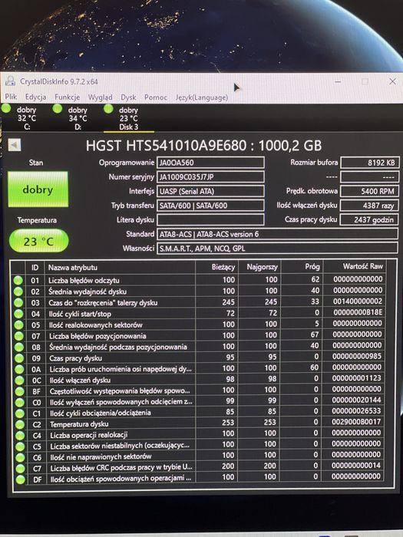Viewport: 403px width, 537px height.
Task: Click the Bieżący column header
Action: [x=216, y=267]
